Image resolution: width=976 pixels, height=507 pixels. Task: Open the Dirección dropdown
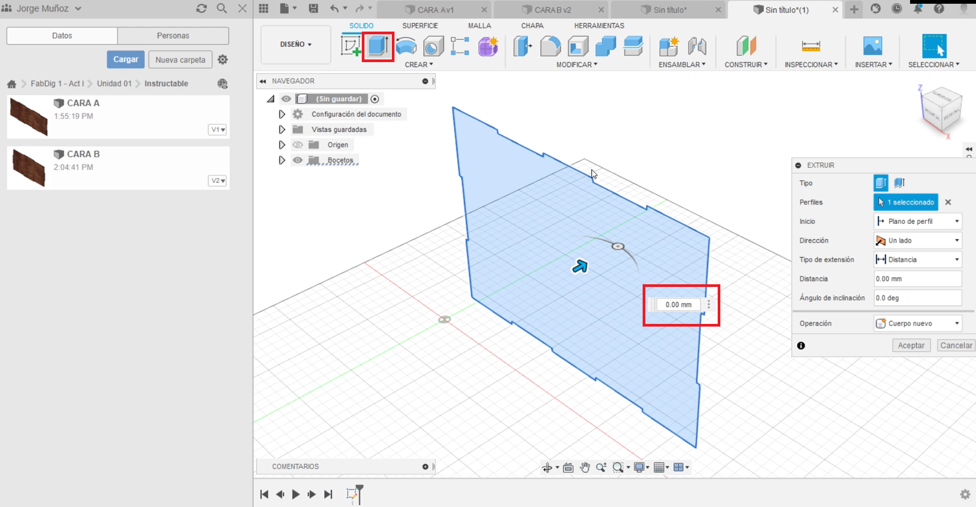coord(918,240)
